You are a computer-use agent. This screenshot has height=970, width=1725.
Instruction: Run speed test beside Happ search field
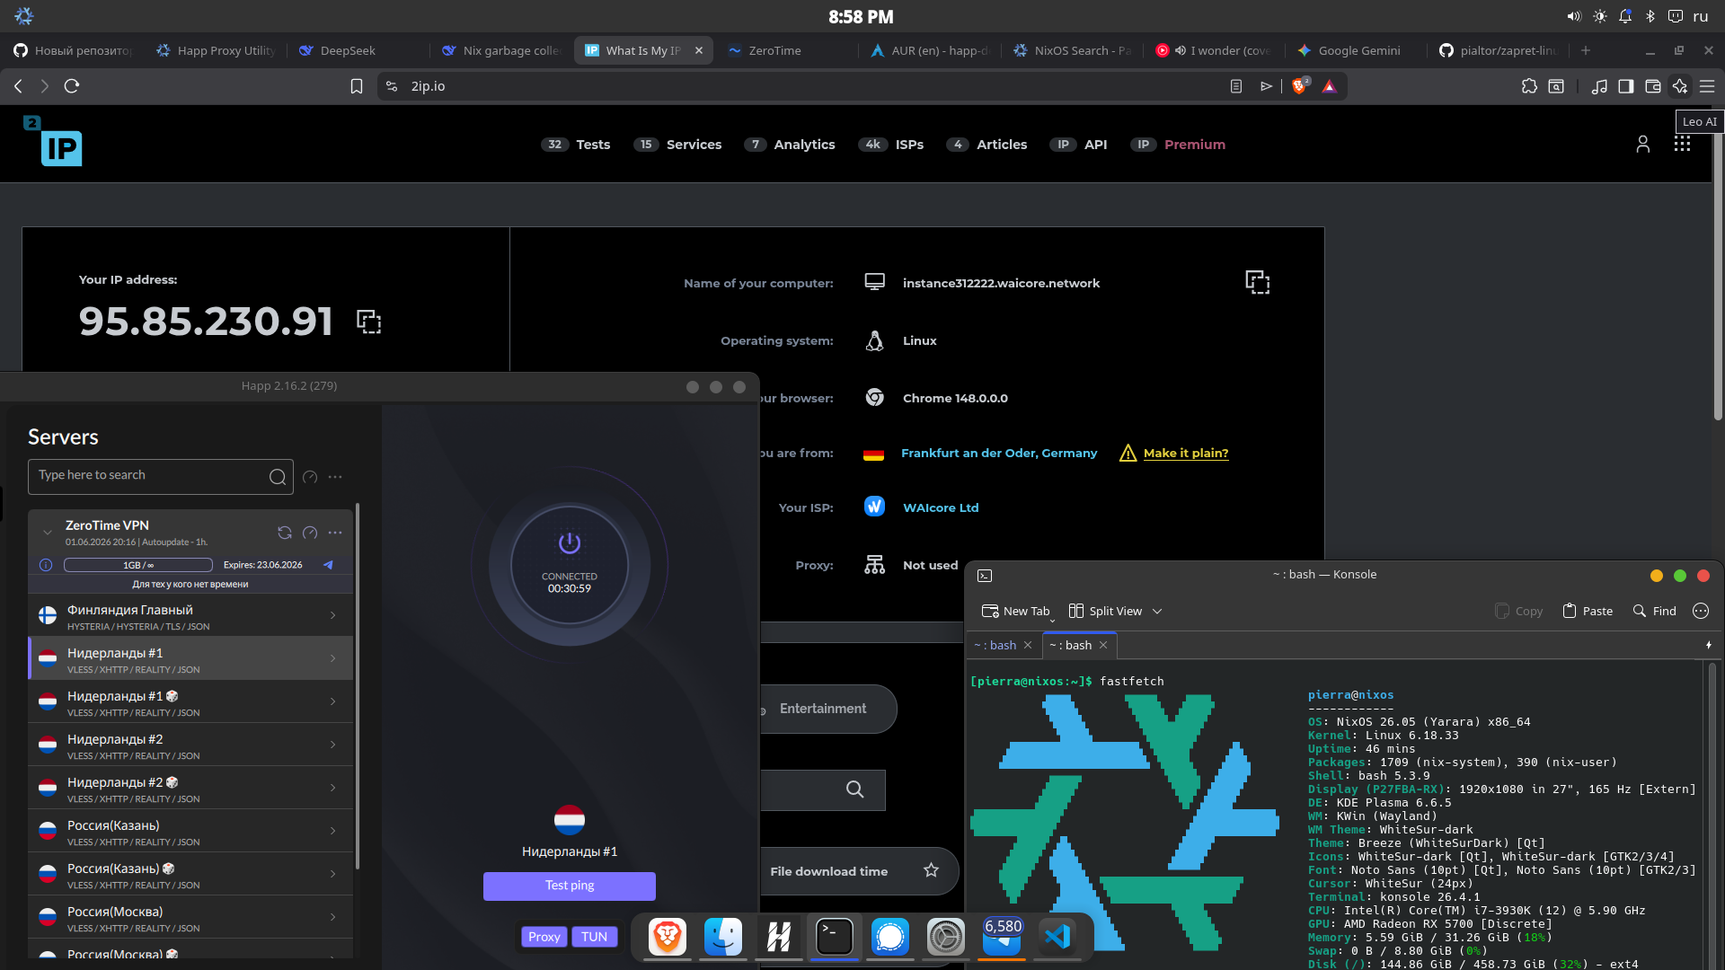click(310, 477)
